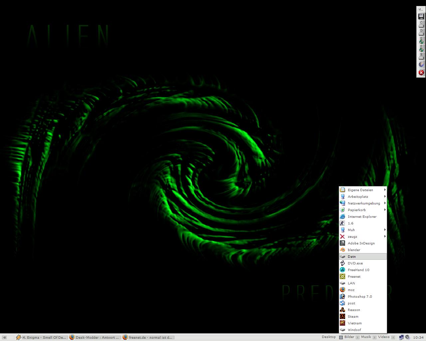Launch Photoshop 7.0 from the menu
The height and width of the screenshot is (341, 426).
(359, 296)
